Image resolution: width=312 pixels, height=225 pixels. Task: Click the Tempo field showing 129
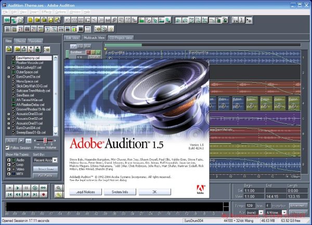250,206
